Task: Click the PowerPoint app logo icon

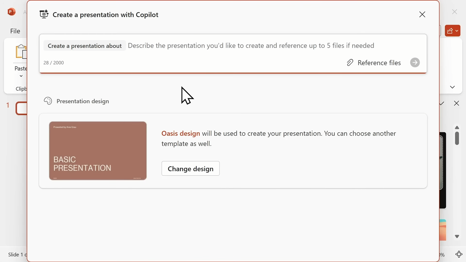Action: tap(11, 12)
